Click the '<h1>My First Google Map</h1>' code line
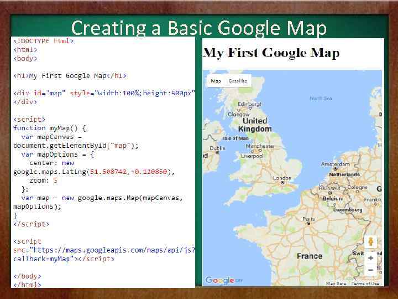Image resolution: width=398 pixels, height=299 pixels. 70,76
